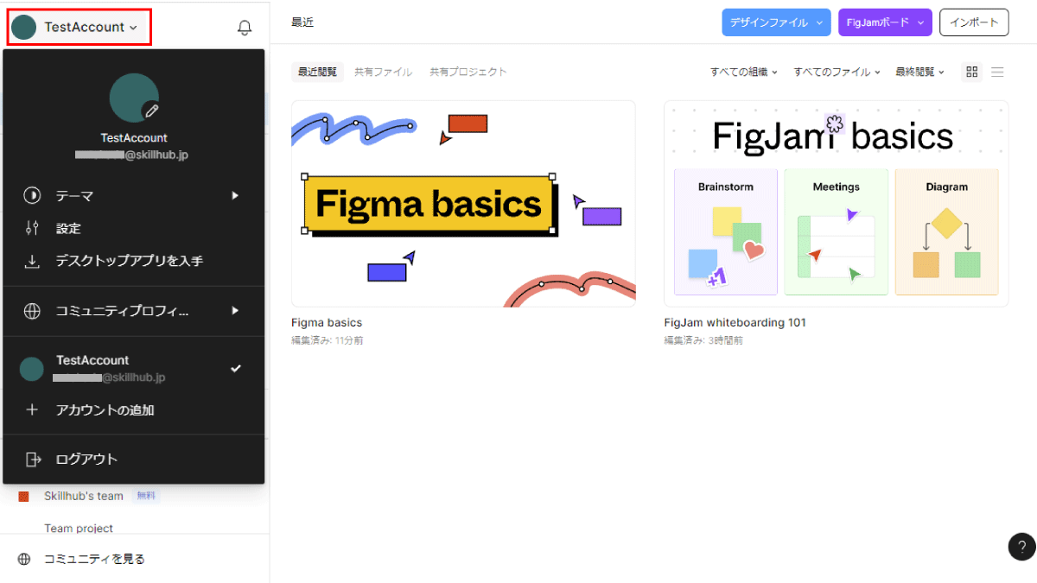Open Team project in sidebar
The height and width of the screenshot is (583, 1037).
click(79, 528)
